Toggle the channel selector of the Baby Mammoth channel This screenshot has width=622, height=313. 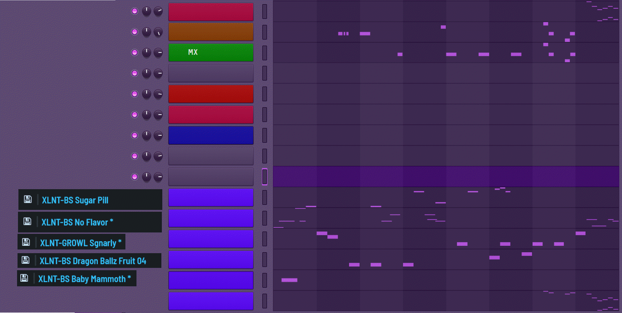(x=265, y=280)
